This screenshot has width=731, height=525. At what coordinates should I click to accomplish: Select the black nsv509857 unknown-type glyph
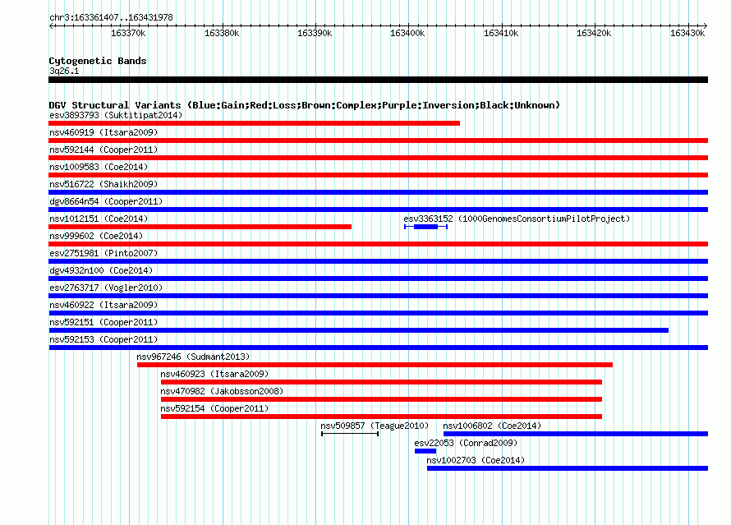[x=350, y=434]
